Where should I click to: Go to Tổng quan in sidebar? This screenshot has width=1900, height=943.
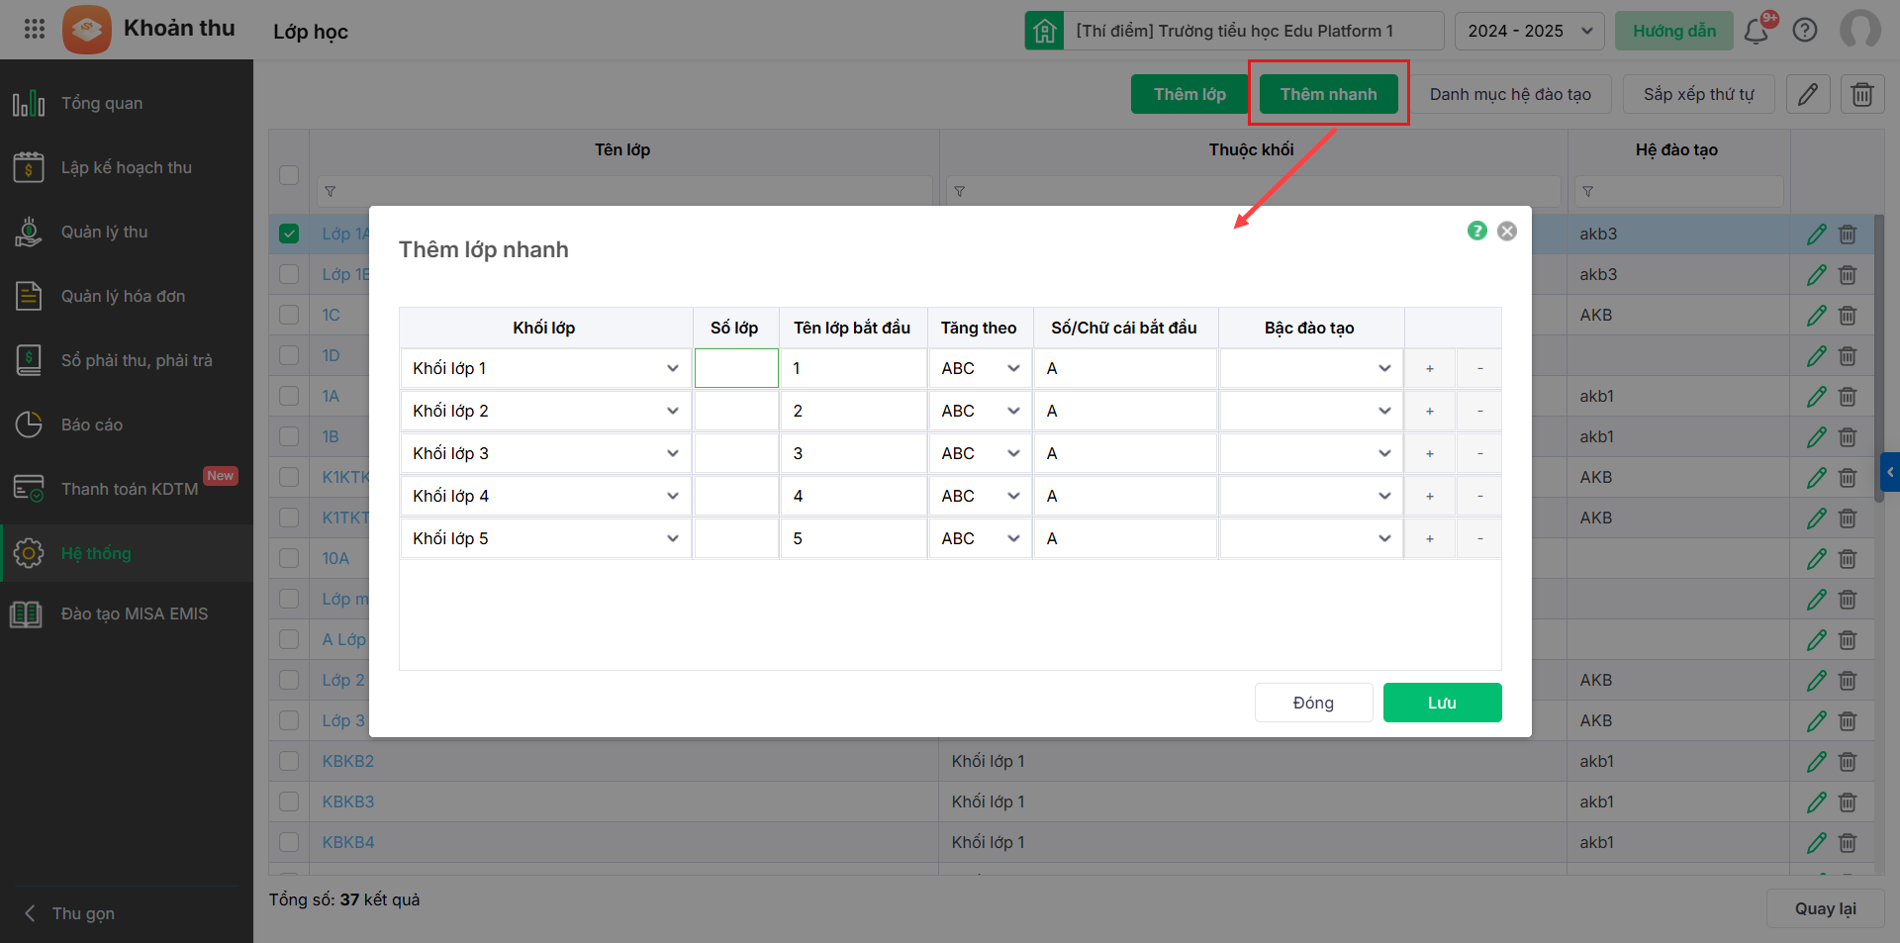coord(127,103)
